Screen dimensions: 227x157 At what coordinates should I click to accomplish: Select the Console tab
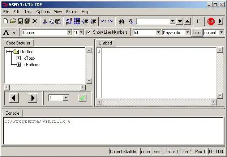tap(12, 113)
